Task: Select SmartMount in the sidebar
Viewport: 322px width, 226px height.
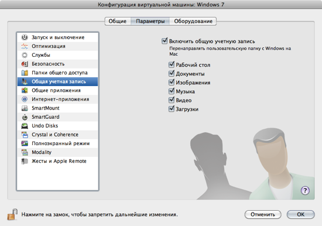Action: (x=57, y=108)
